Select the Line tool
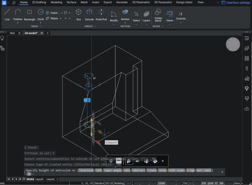 point(7,15)
